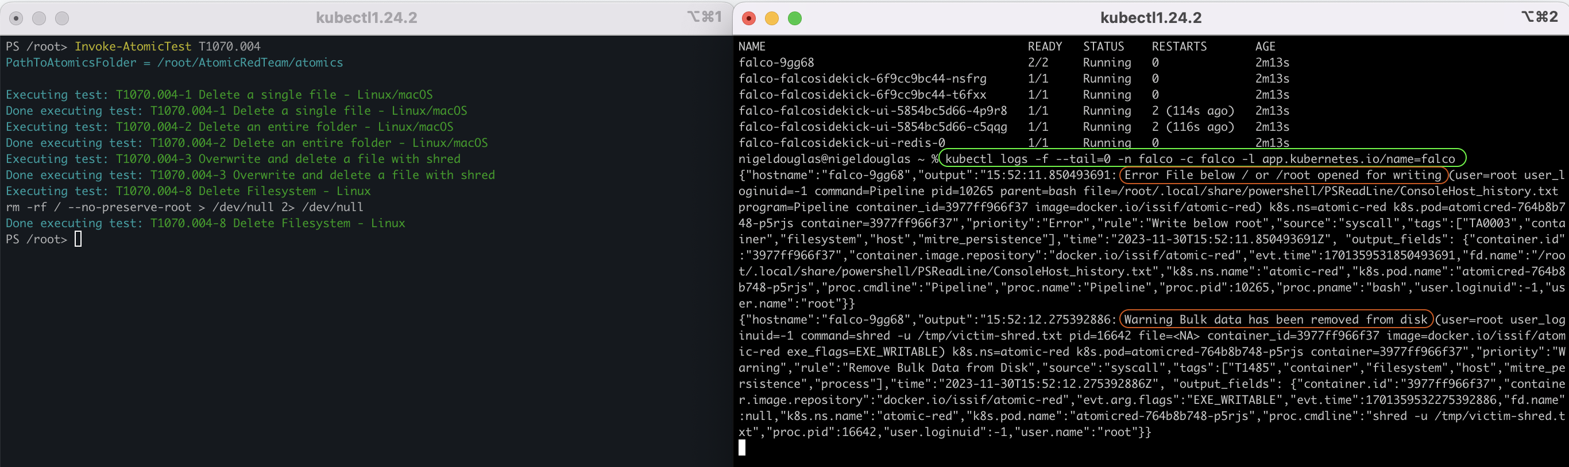
Task: Focus the PowerShell prompt cursor in left terminal
Action: (x=78, y=239)
